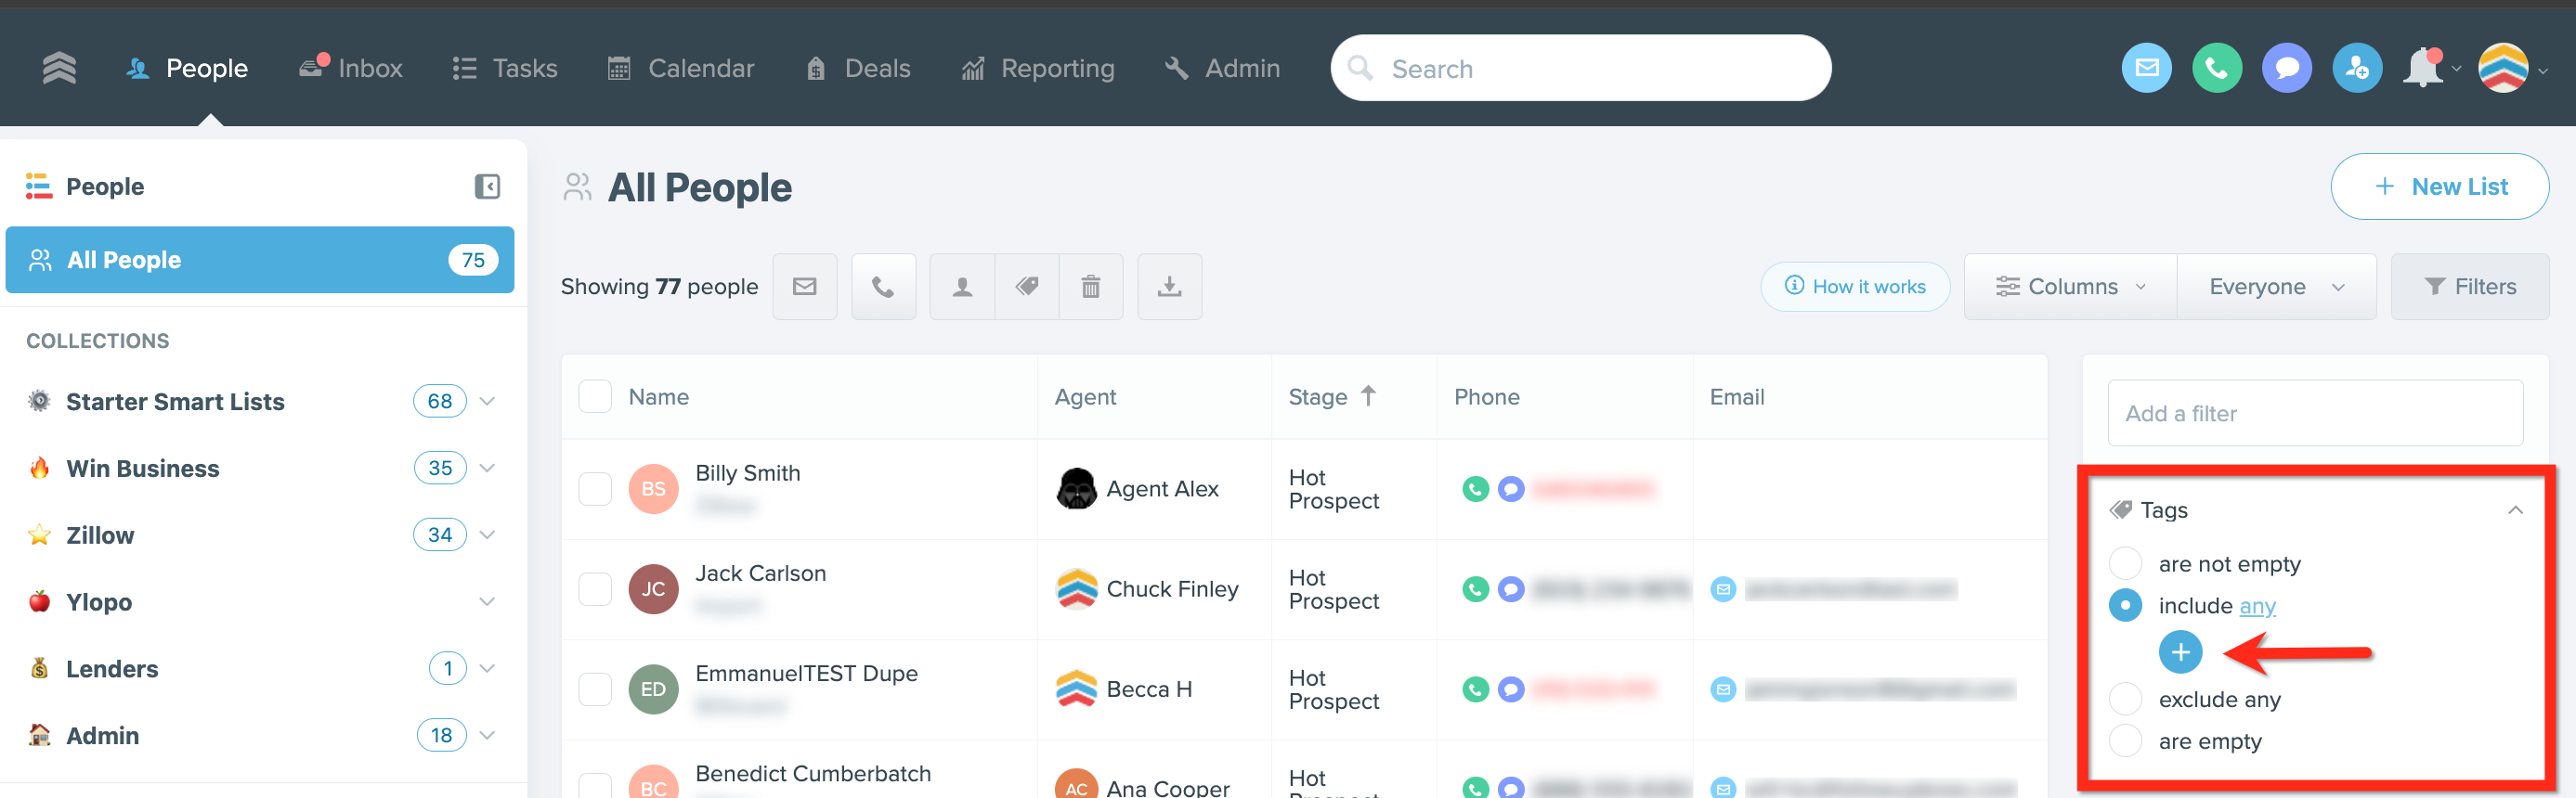Collapse the Tags filter section chevron
Image resolution: width=2576 pixels, height=798 pixels.
point(2515,510)
